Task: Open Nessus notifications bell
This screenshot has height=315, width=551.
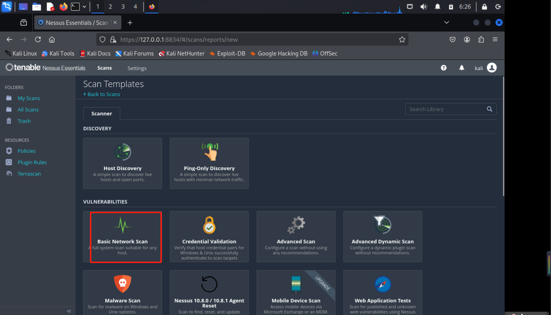Action: [x=462, y=68]
